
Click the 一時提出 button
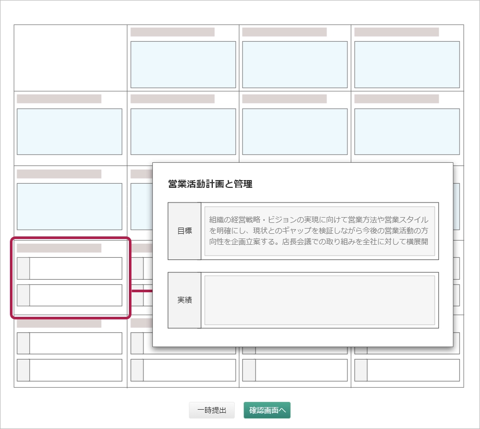(x=212, y=410)
